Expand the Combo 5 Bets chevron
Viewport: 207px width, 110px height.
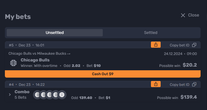(10, 94)
